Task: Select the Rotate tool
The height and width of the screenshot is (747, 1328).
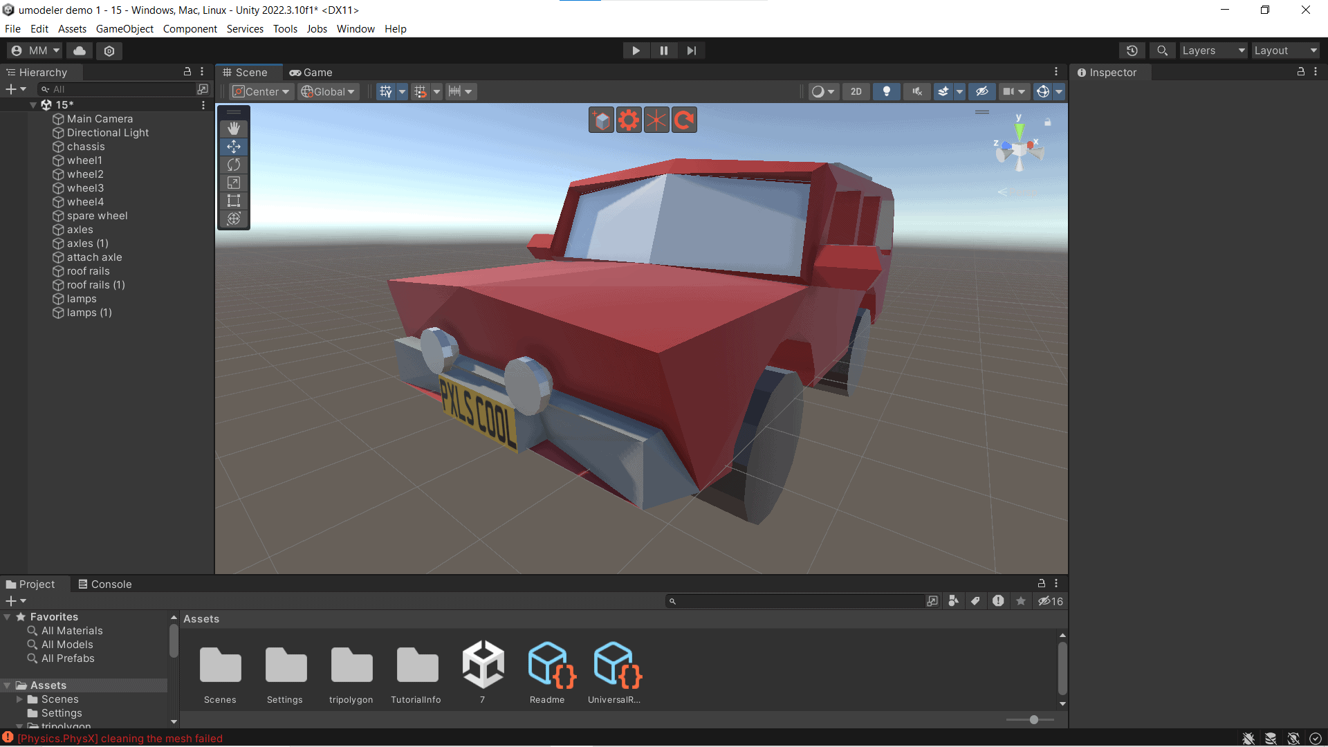Action: point(234,165)
